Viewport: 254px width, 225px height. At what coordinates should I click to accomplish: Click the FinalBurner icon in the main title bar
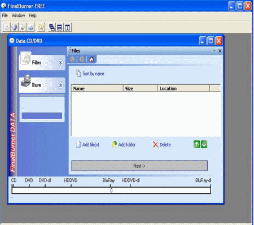coord(3,6)
